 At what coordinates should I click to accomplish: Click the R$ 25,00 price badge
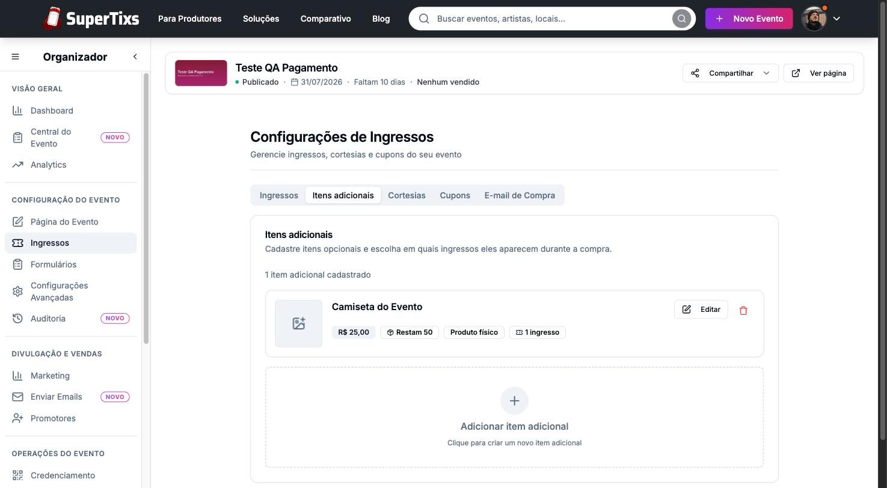[x=354, y=332]
